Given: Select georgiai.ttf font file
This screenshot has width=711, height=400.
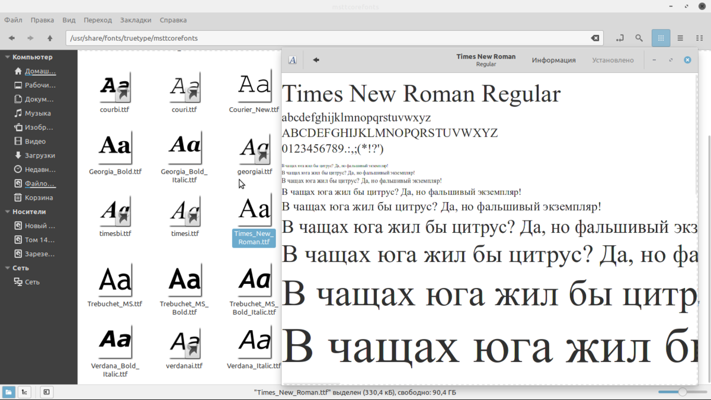Looking at the screenshot, I should pyautogui.click(x=254, y=153).
